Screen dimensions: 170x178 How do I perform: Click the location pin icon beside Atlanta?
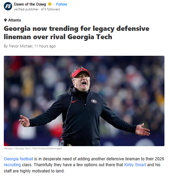click(5, 20)
